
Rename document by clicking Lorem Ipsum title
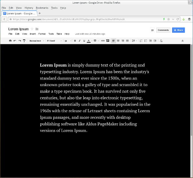click(18, 29)
